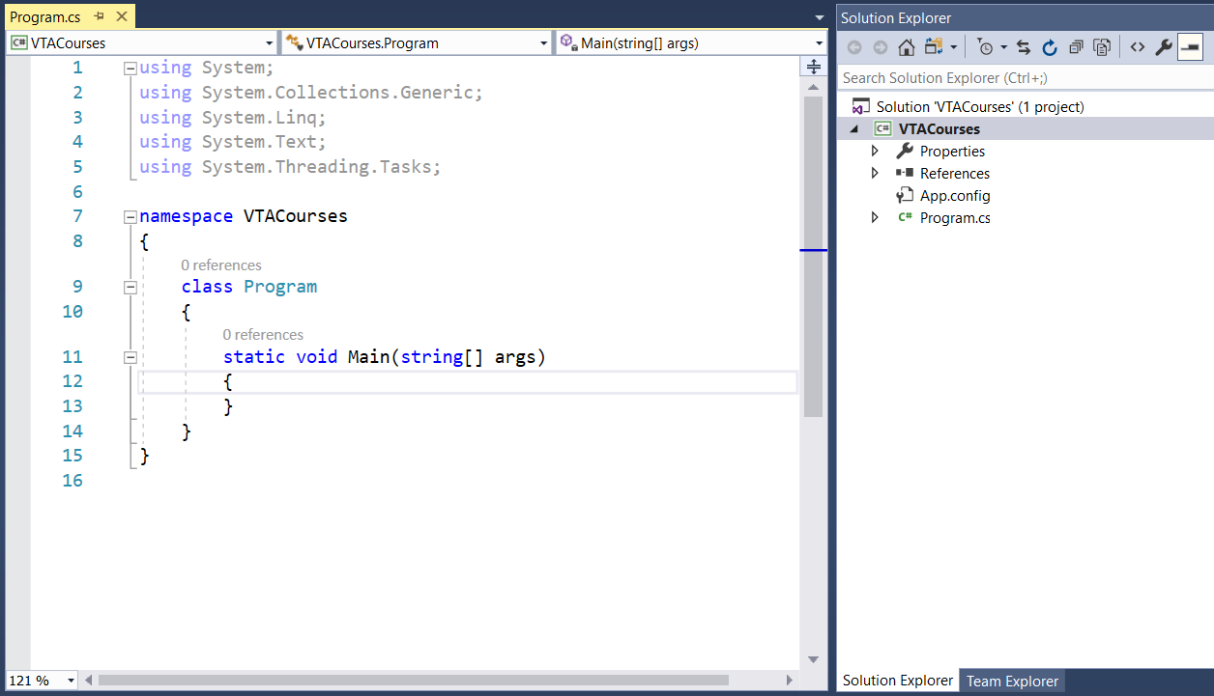Click the 0 references link above class Program
This screenshot has width=1214, height=696.
[x=221, y=265]
